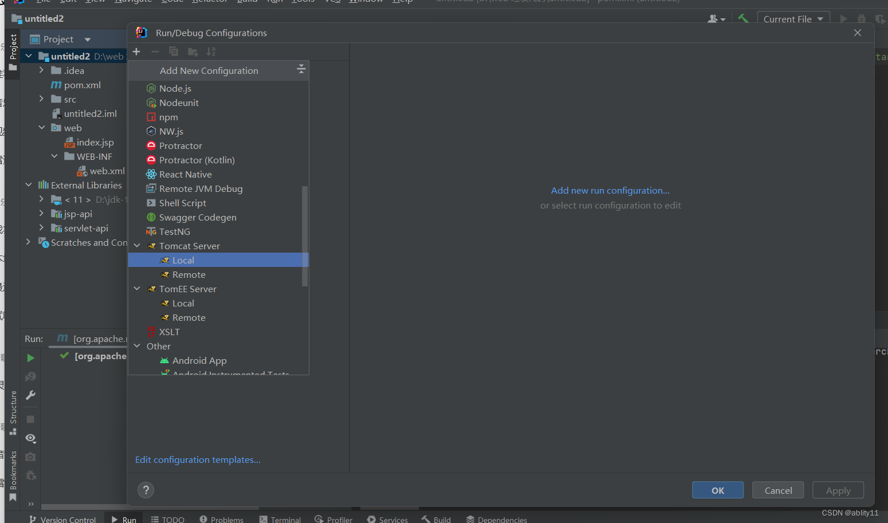Expand the .idea folder

41,70
